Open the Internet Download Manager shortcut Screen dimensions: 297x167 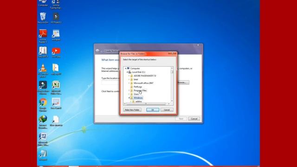43,122
